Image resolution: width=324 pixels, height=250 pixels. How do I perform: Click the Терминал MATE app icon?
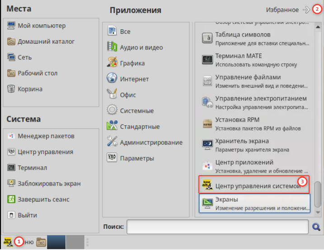(207, 60)
